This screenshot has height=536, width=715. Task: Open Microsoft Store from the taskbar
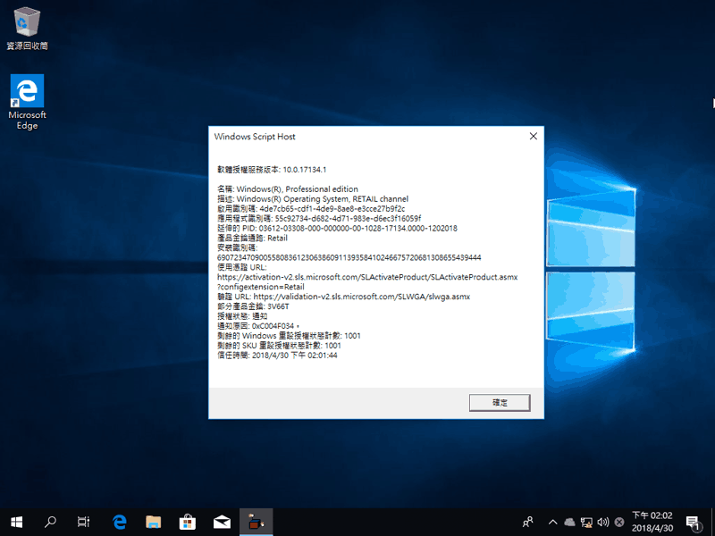188,522
